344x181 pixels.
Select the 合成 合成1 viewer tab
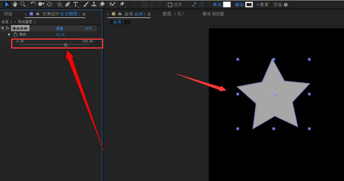135,14
